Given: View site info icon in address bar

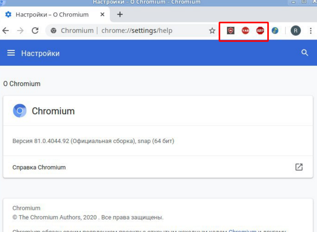Looking at the screenshot, I should [53, 31].
